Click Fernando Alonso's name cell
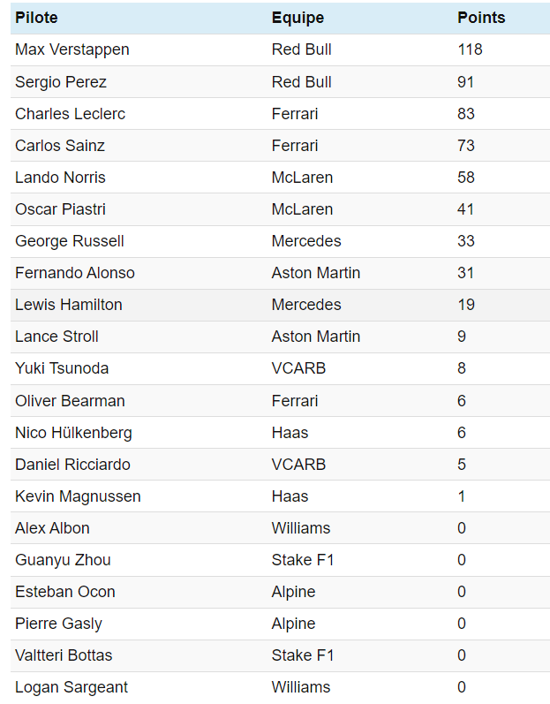Image resolution: width=550 pixels, height=704 pixels. point(75,273)
